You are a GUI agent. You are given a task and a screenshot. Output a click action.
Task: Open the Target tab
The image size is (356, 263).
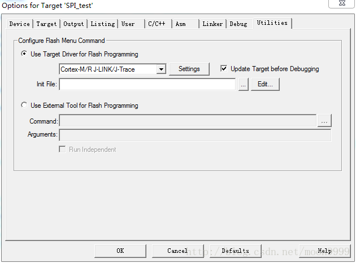[x=46, y=24]
